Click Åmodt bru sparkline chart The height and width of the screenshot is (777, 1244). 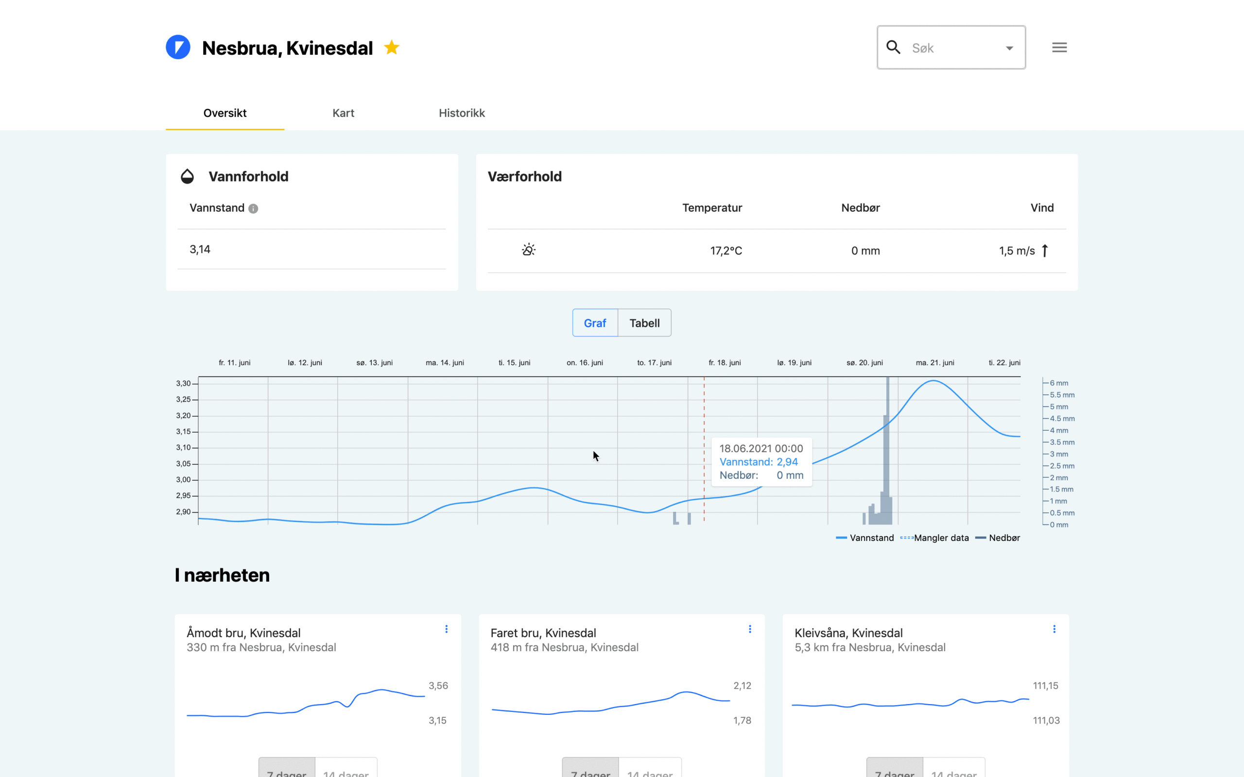[306, 703]
